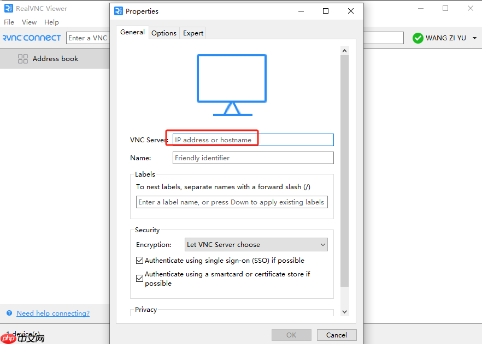This screenshot has width=482, height=344.
Task: Click the blue computer monitor image
Action: [232, 85]
